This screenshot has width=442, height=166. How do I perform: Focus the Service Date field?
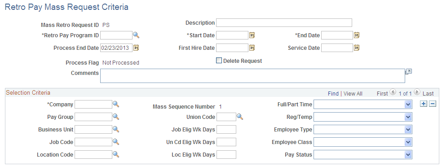pos(337,48)
